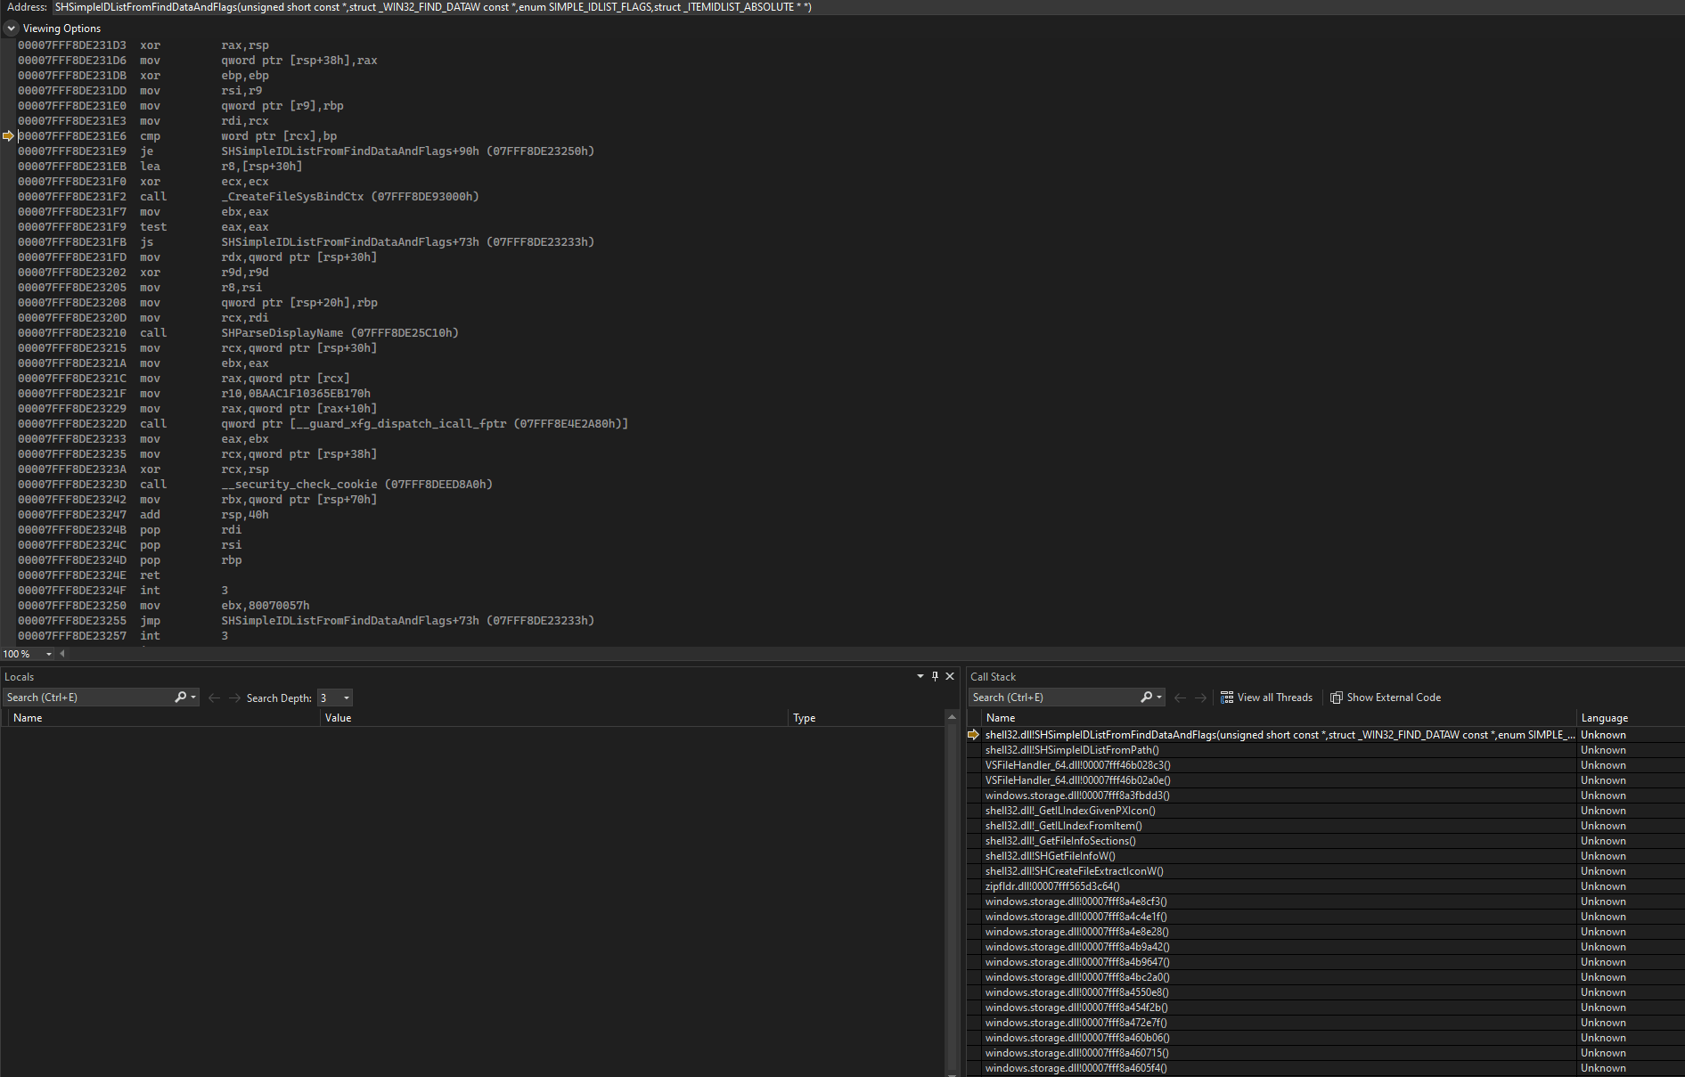
Task: Select shell32.dll!SHSimpleIDListFromPath() stack frame
Action: pos(1072,750)
